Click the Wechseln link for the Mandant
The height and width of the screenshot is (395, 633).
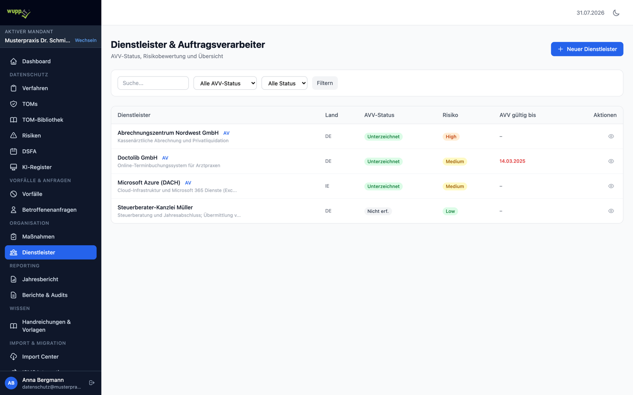[x=85, y=40]
